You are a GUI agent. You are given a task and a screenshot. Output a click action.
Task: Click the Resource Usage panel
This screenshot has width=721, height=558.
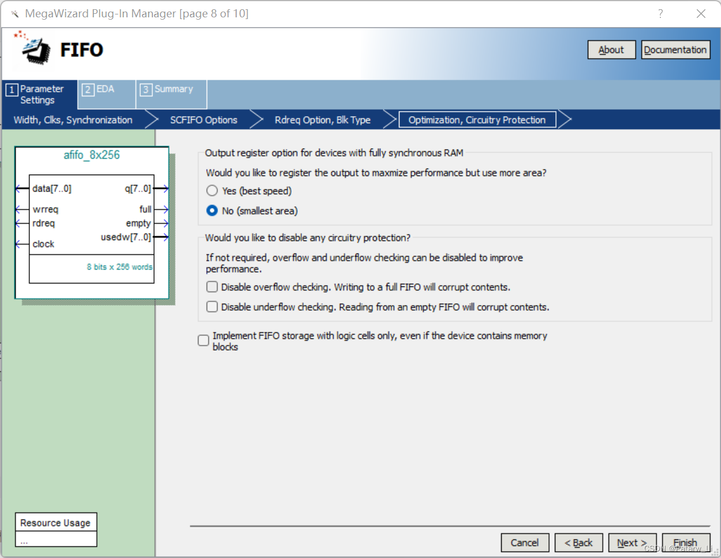[55, 523]
